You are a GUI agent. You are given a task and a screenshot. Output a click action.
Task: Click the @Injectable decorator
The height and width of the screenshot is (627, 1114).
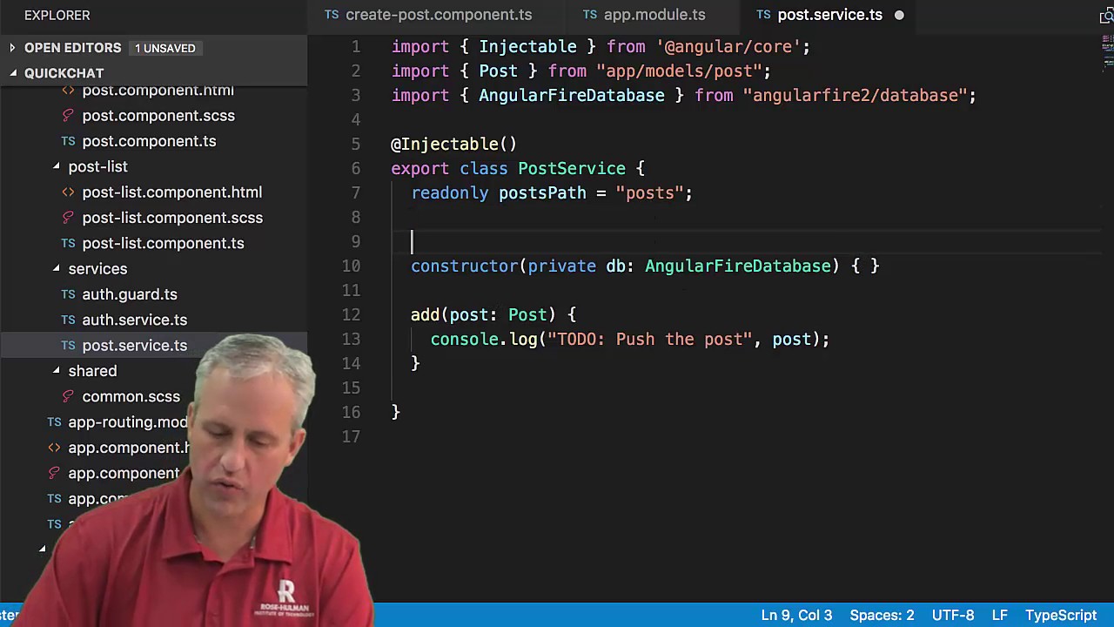[x=453, y=144]
